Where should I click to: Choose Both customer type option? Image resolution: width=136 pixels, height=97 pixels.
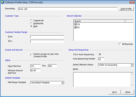tap(31, 26)
